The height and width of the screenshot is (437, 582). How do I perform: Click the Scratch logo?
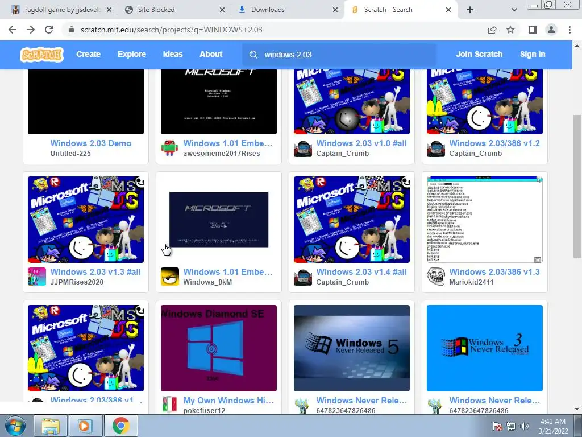pos(41,55)
